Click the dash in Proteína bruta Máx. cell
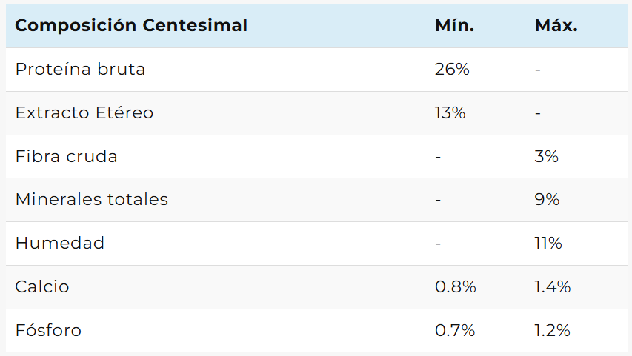 [x=538, y=70]
